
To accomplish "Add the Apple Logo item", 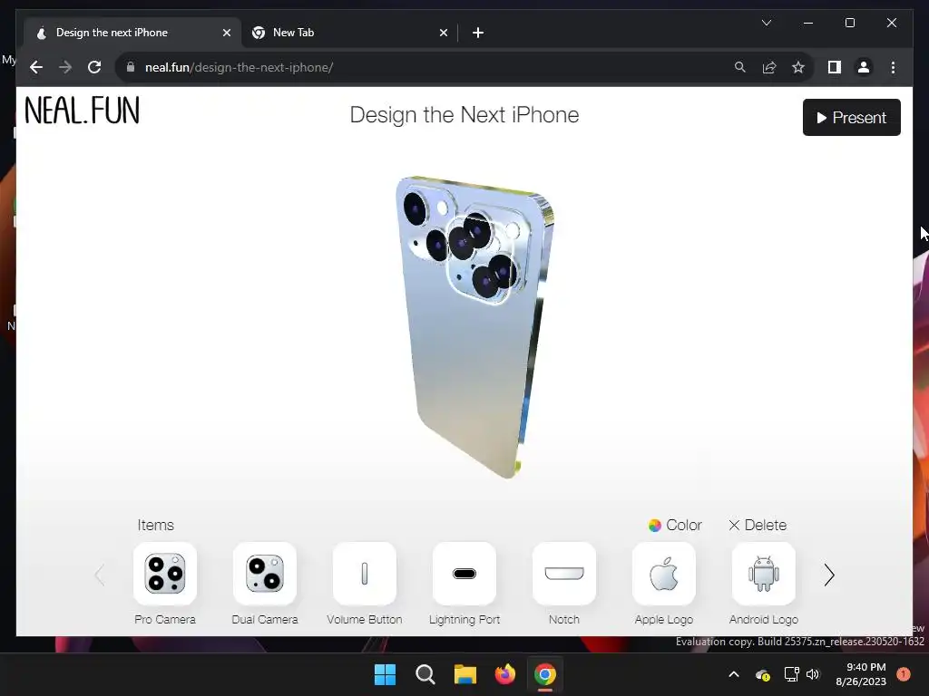I will (663, 573).
